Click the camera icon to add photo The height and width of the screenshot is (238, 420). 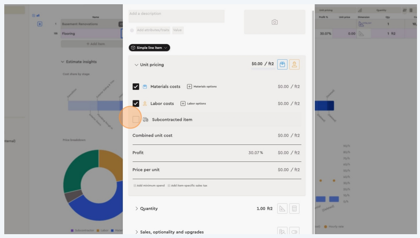click(274, 22)
